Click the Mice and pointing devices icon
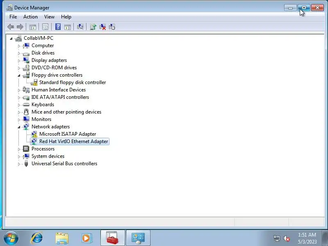 26,112
